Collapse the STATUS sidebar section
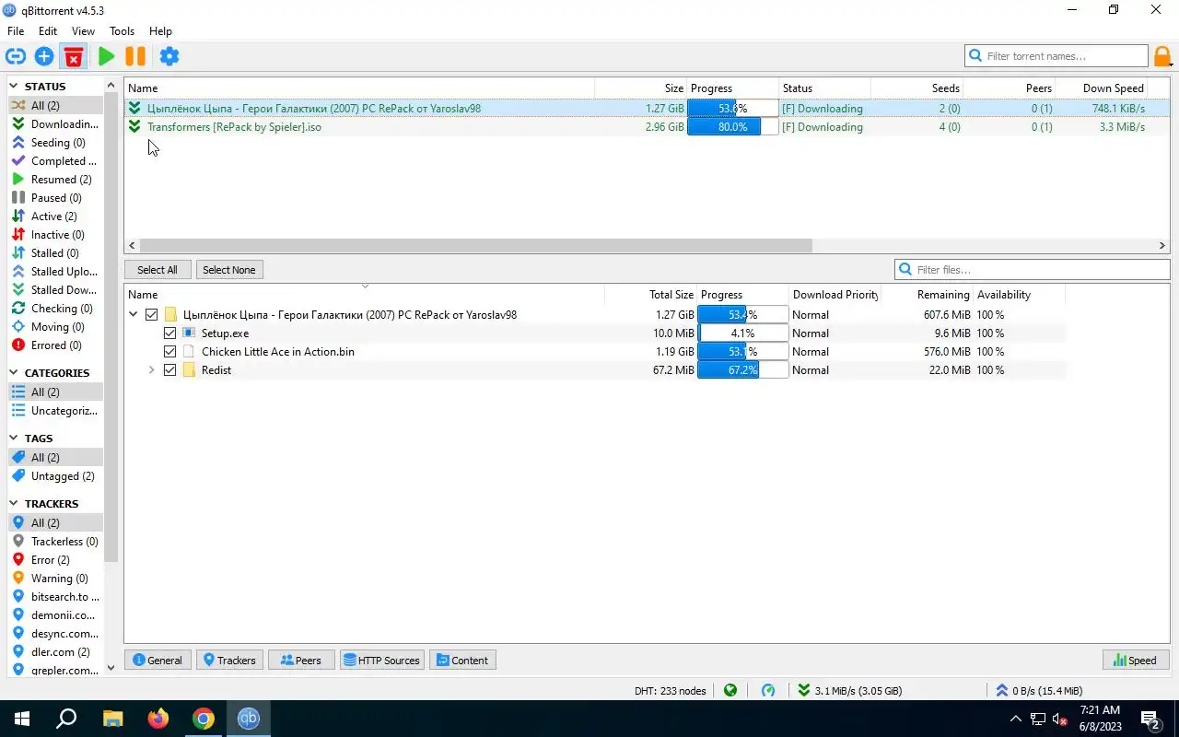Image resolution: width=1179 pixels, height=737 pixels. [15, 87]
